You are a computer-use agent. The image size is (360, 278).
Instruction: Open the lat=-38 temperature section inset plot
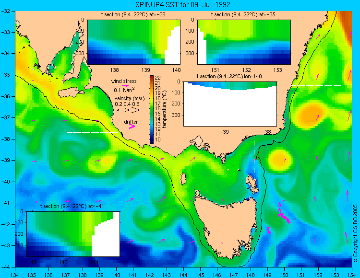(134, 42)
